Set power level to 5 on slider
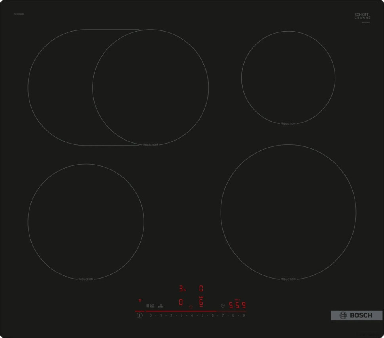This screenshot has height=338, width=384. [202, 315]
